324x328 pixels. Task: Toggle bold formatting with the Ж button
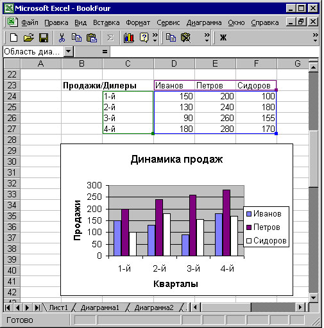click(x=223, y=38)
